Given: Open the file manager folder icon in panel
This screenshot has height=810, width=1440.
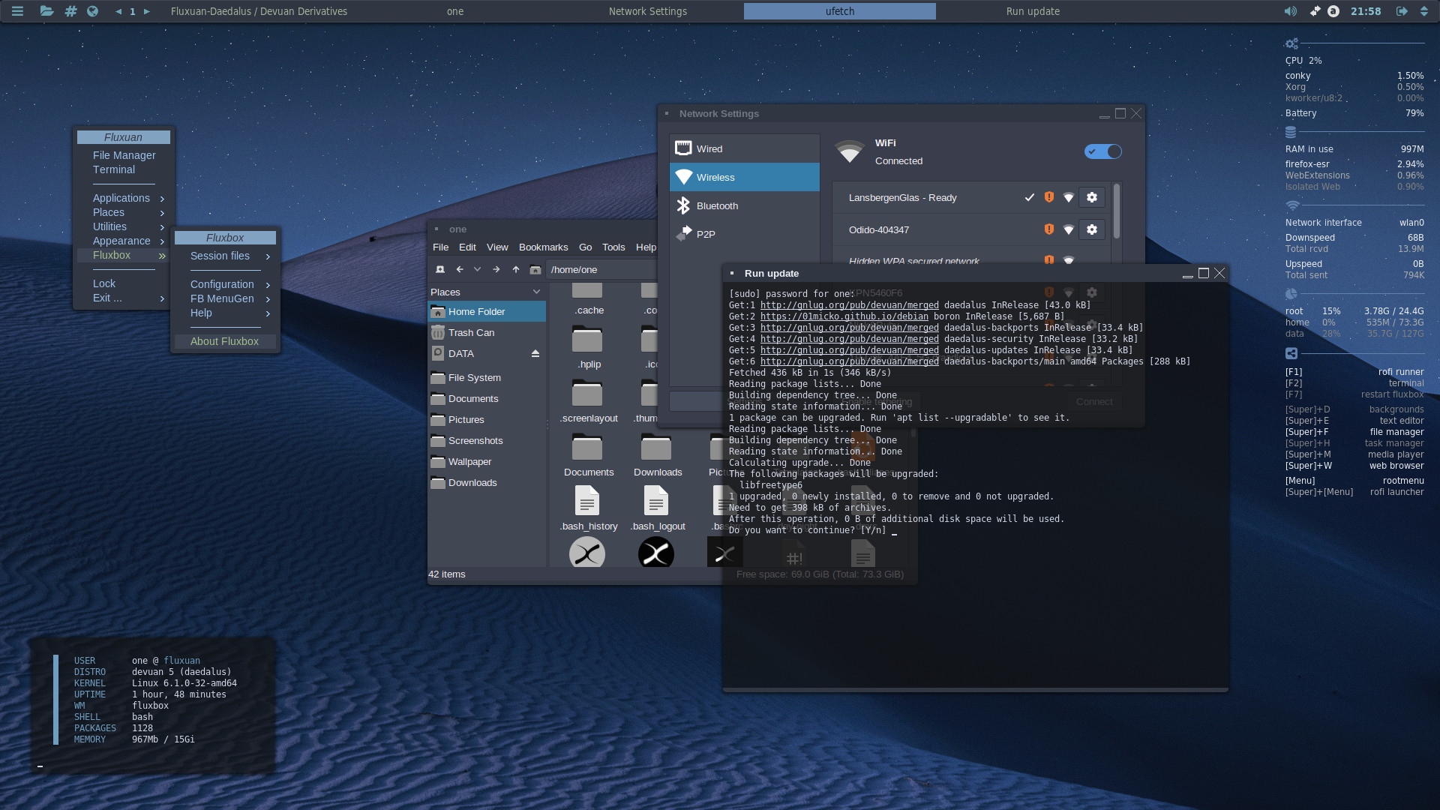Looking at the screenshot, I should click(x=46, y=11).
